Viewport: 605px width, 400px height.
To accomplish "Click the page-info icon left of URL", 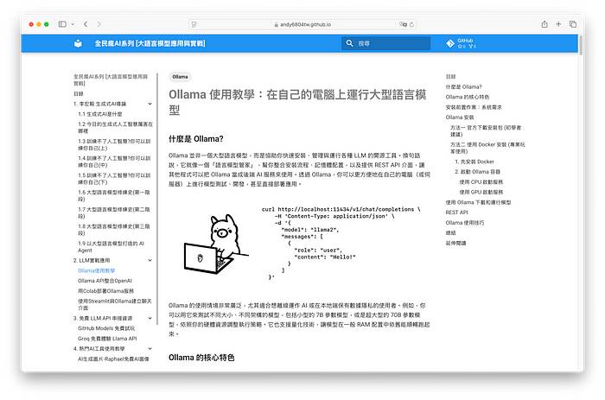I will 194,24.
